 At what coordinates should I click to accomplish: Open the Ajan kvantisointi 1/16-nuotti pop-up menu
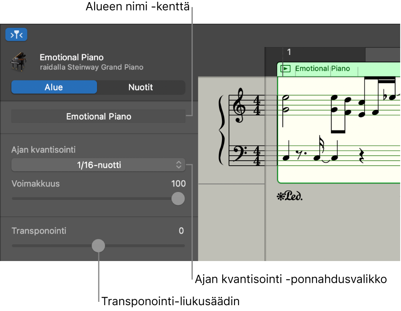tap(98, 165)
